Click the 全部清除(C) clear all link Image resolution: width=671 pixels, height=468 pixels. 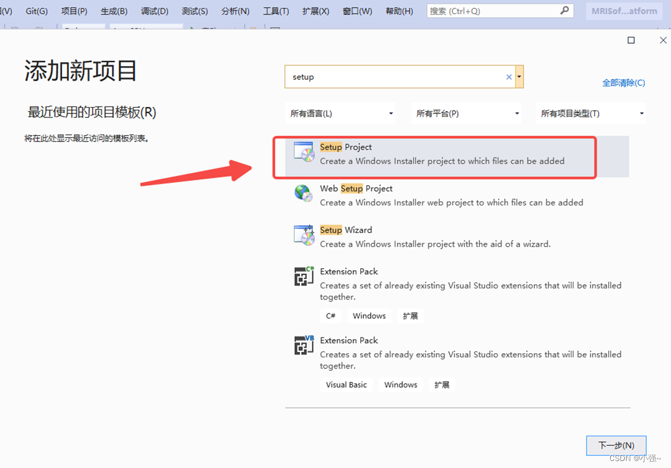coord(623,83)
